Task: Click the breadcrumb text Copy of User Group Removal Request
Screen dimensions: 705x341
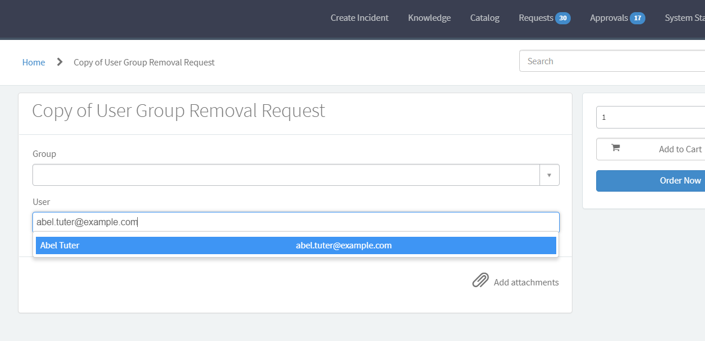Action: (144, 63)
